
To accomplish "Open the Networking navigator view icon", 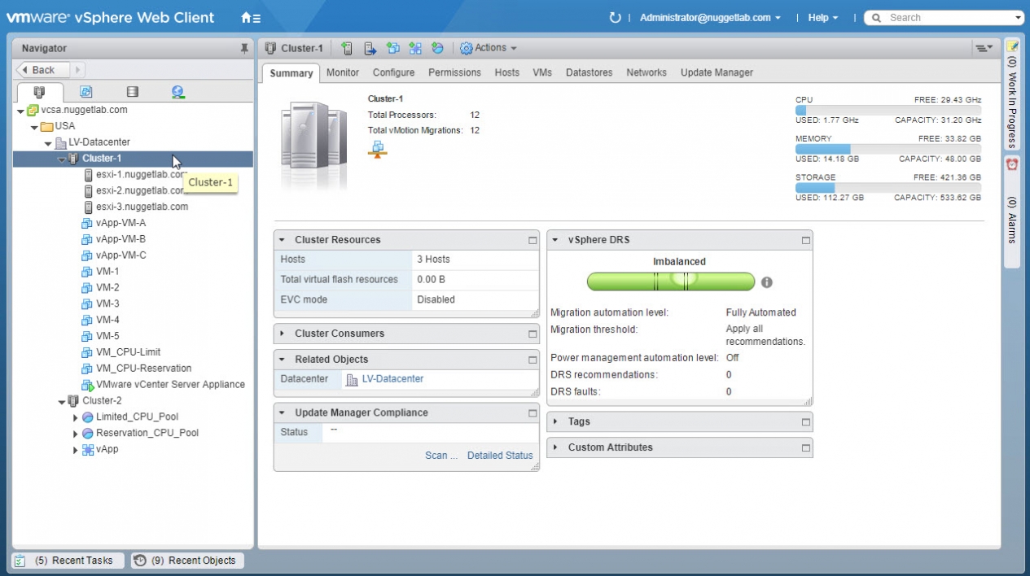I will point(178,92).
